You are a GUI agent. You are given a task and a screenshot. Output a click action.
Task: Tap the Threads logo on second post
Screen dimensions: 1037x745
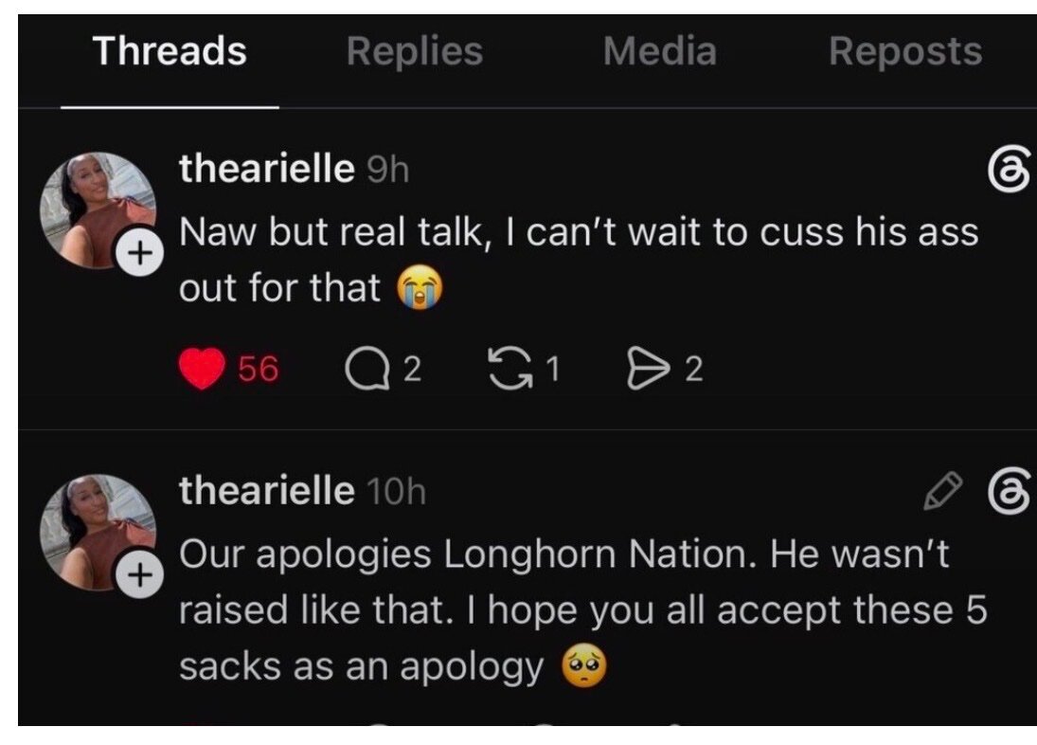click(x=1010, y=490)
